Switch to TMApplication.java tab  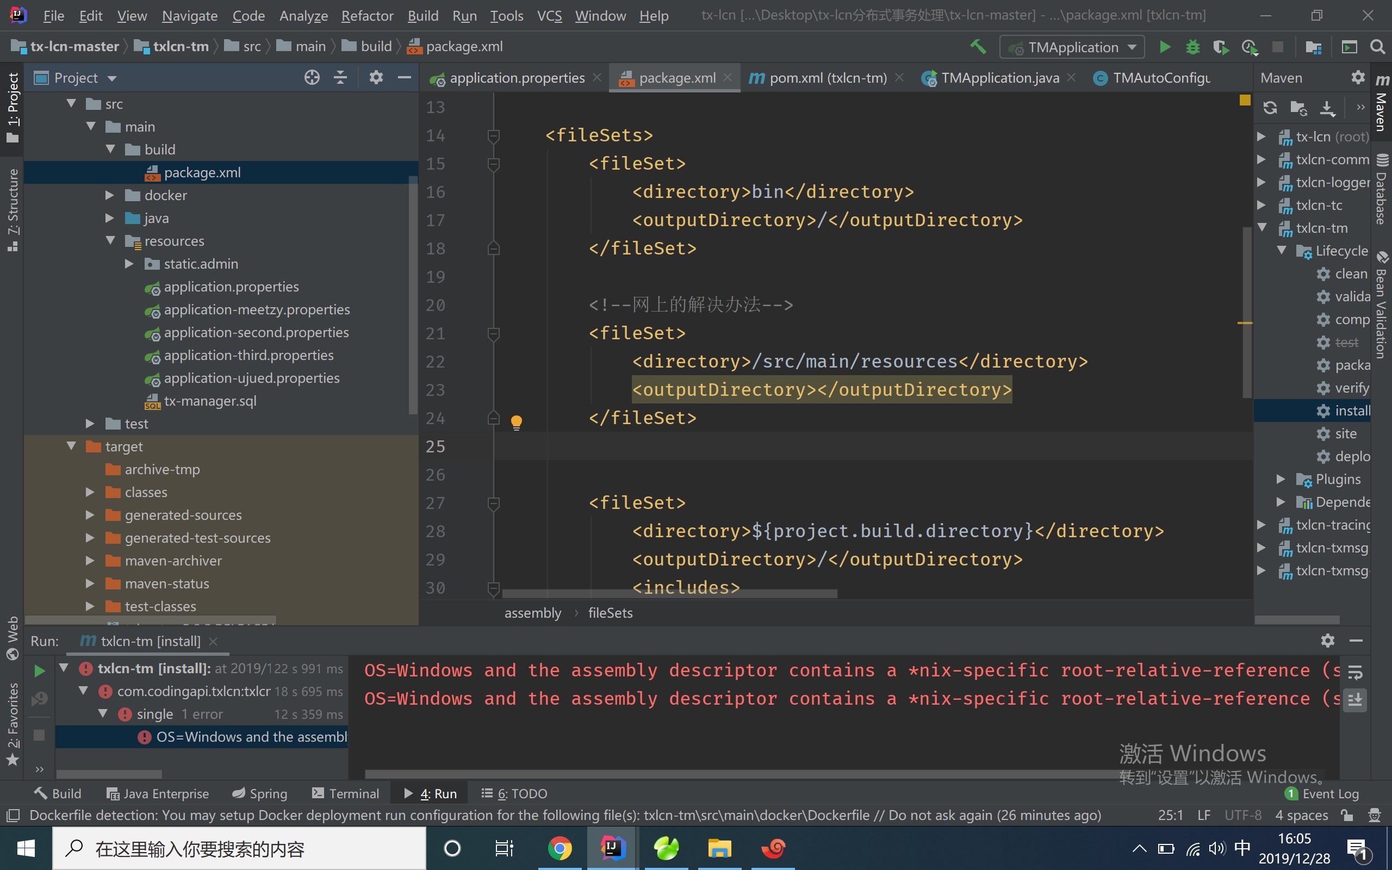1000,78
